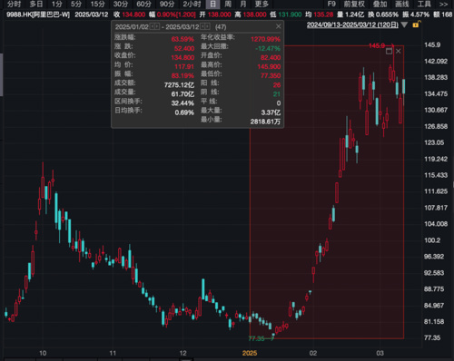Screen dimensions: 454x361
Task: Click the 最大回撤 value -12.47%
Action: 268,48
